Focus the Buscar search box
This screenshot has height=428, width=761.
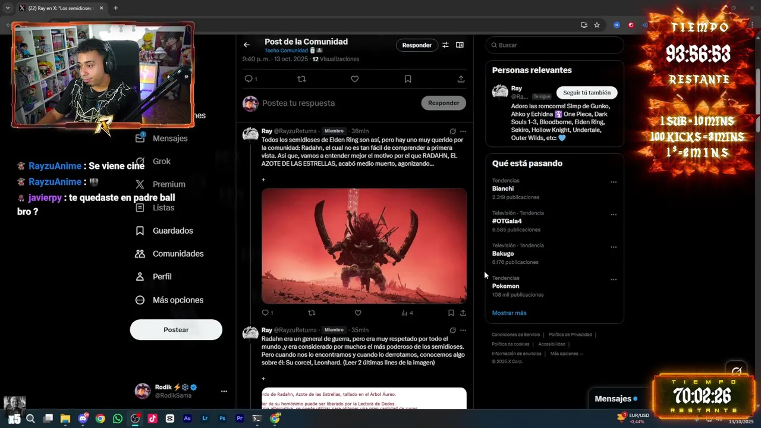(555, 45)
